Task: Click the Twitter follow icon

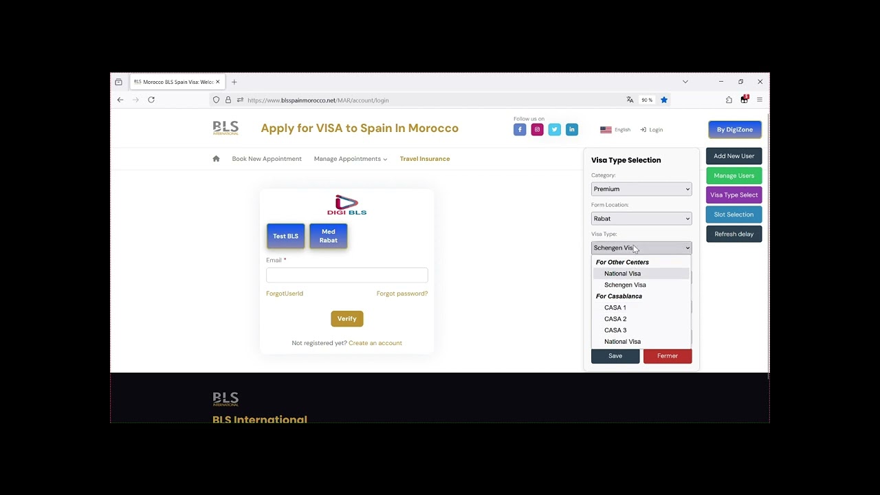Action: pyautogui.click(x=554, y=129)
